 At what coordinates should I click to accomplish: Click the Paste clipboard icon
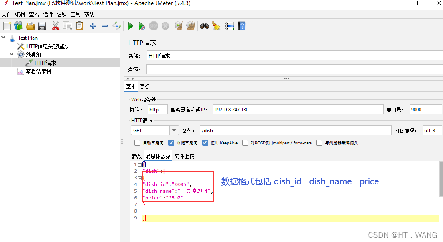tap(79, 26)
